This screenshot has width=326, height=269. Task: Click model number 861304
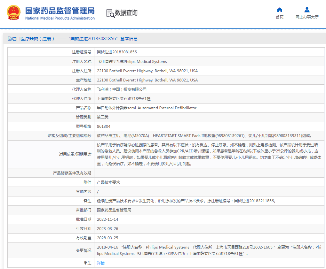point(104,127)
